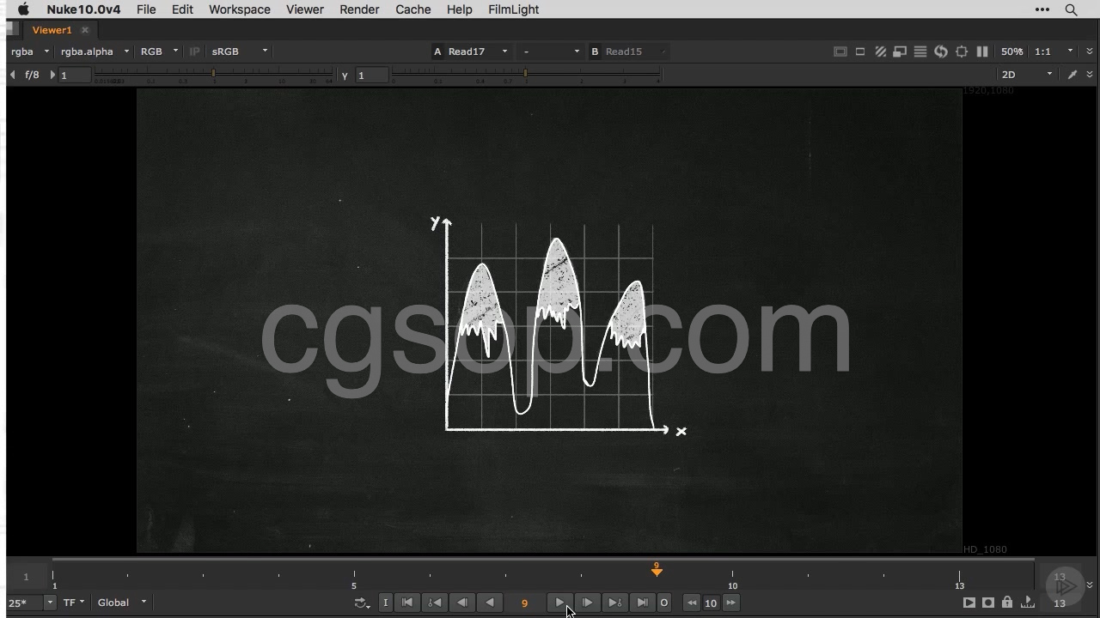
Task: Toggle the proxy mode striped icon
Action: tap(880, 51)
